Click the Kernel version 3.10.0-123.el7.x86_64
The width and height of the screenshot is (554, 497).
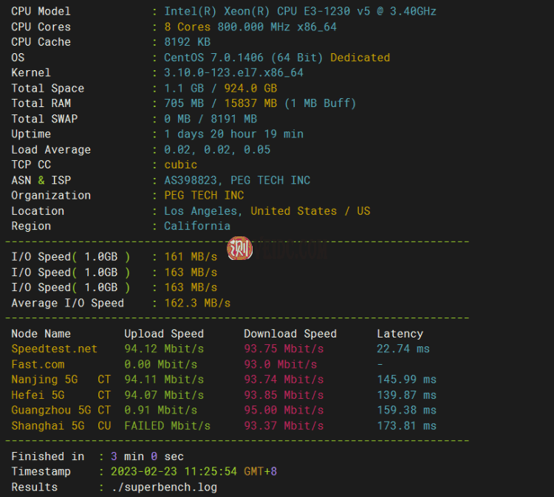(x=233, y=72)
